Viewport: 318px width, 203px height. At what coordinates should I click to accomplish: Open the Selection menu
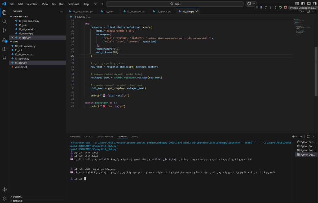[x=32, y=4]
